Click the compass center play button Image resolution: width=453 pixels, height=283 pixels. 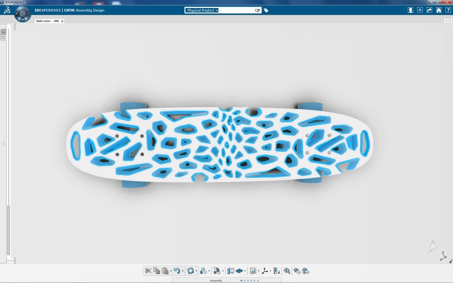(23, 14)
